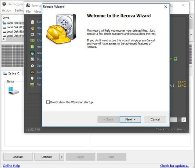Open Online Help link in Defraggler

pos(11,166)
